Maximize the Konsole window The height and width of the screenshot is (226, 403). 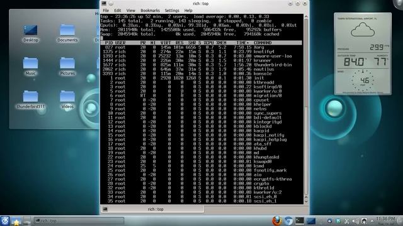tap(297, 3)
